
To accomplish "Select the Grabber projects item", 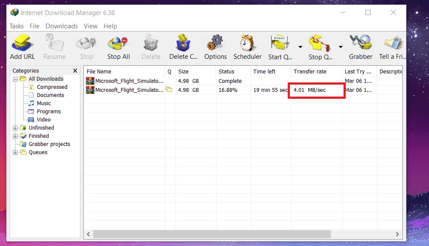I will [x=49, y=144].
